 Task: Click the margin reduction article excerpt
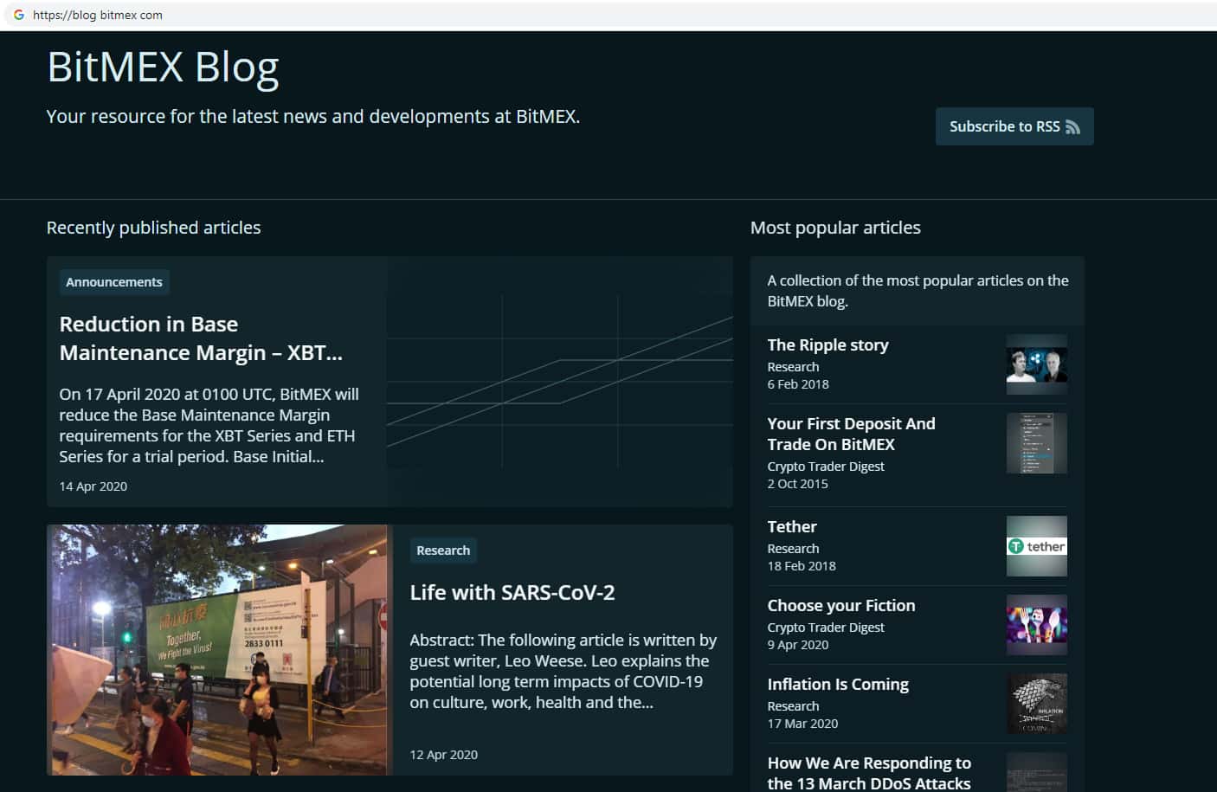(x=209, y=425)
